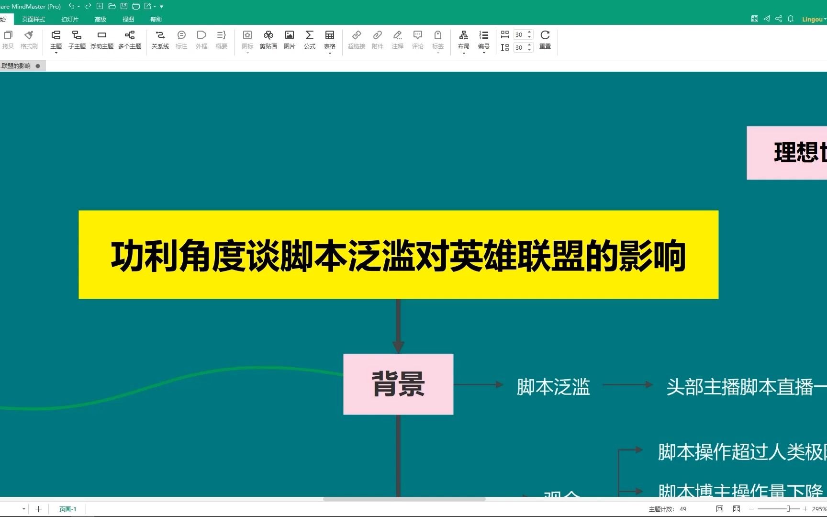Increase the vertical spacing value
The width and height of the screenshot is (827, 517).
(529, 45)
